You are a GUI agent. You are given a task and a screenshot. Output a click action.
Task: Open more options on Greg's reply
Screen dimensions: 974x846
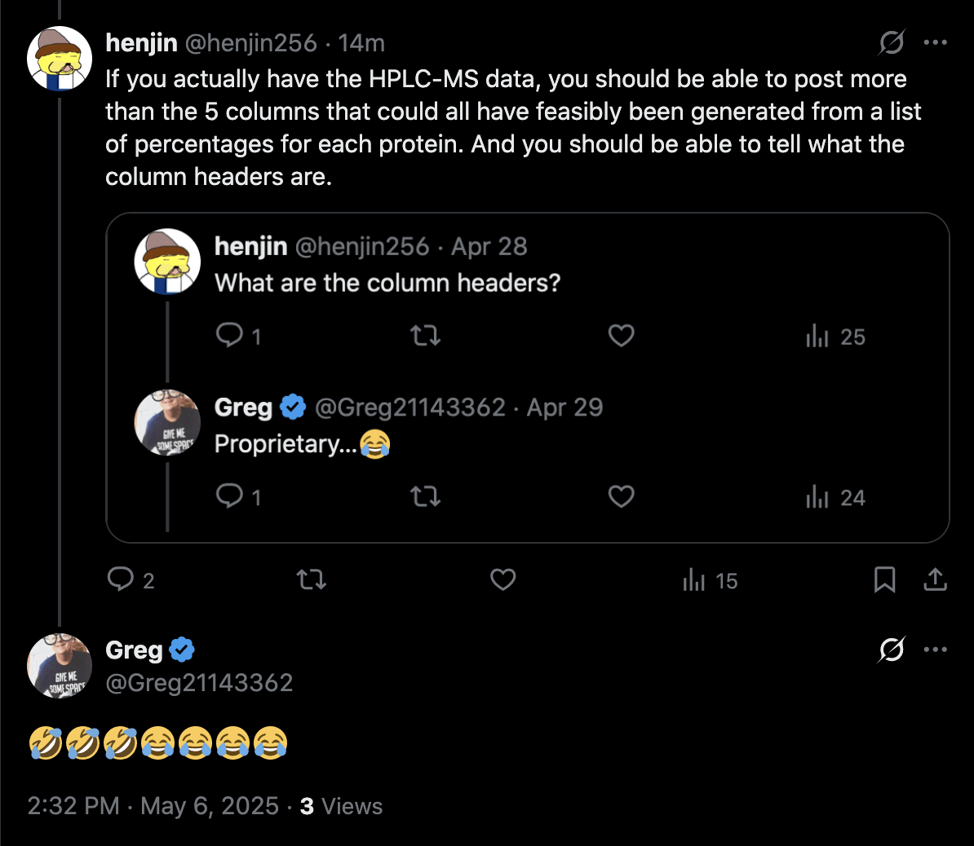tap(935, 650)
